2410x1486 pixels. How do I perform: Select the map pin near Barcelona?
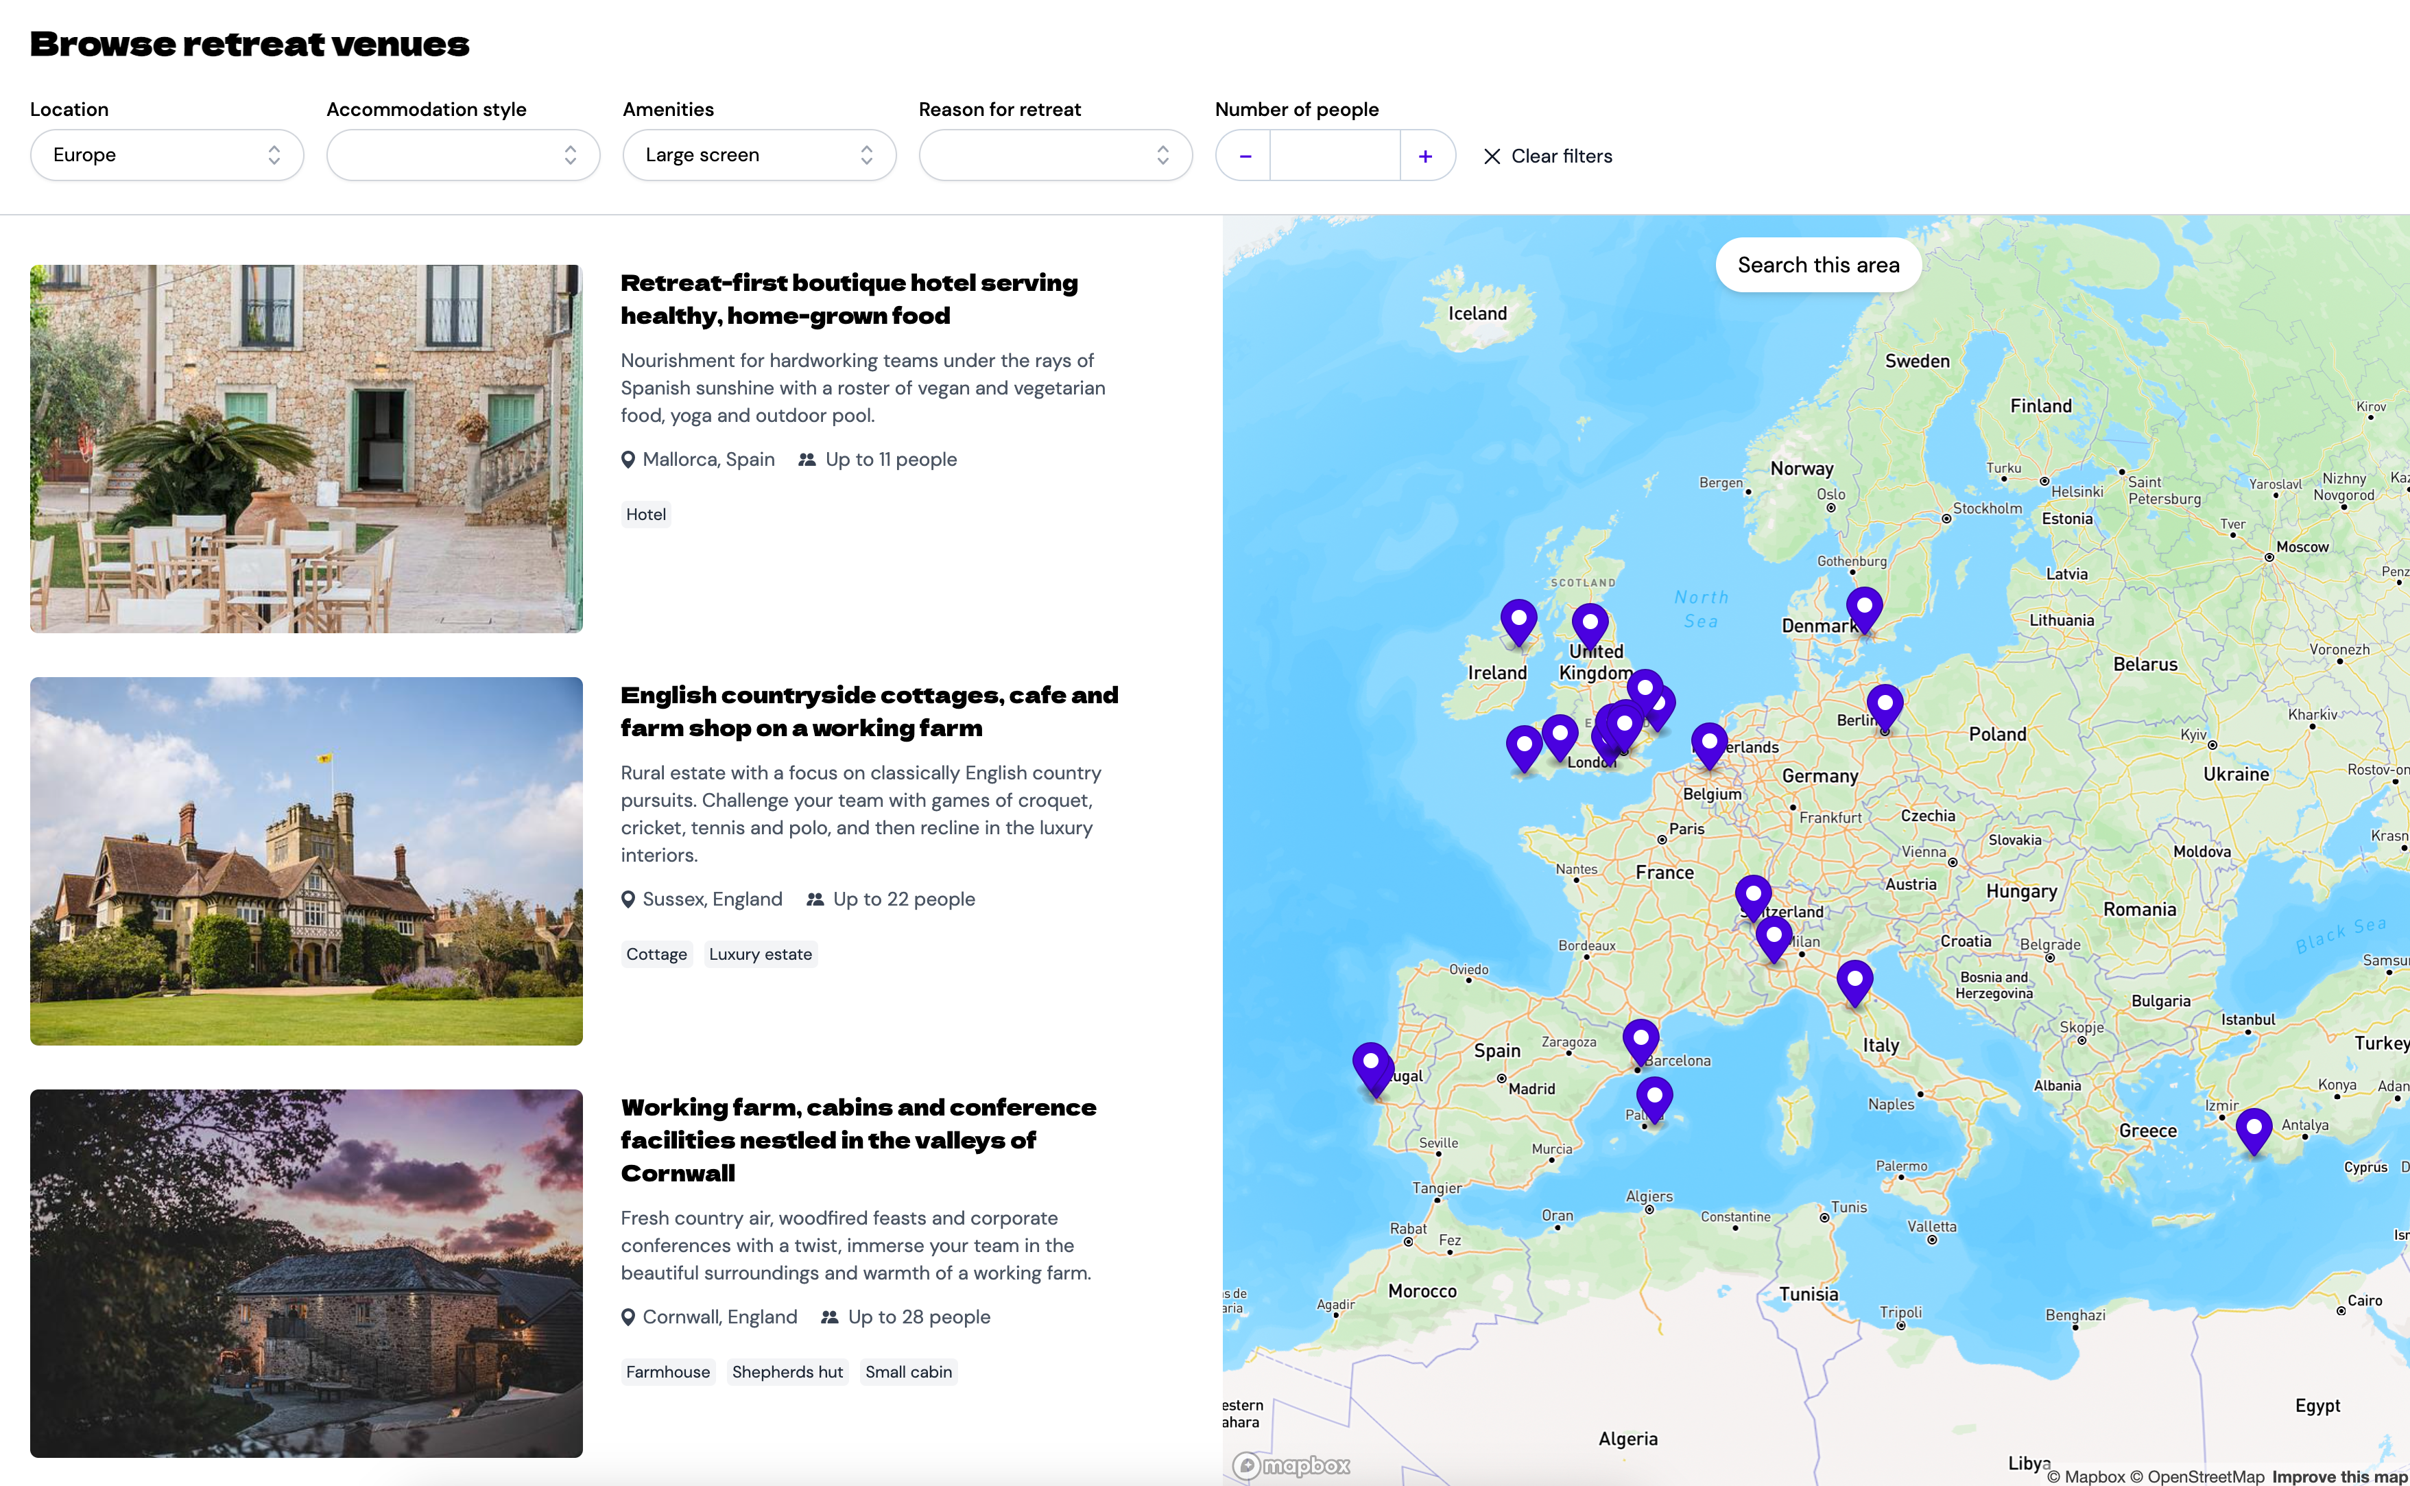[x=1640, y=1040]
